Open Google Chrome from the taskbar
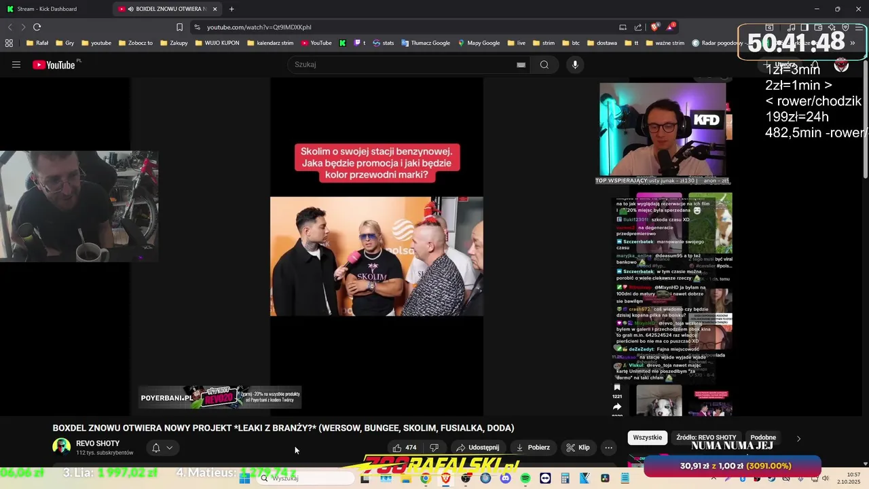Image resolution: width=869 pixels, height=489 pixels. tap(425, 478)
